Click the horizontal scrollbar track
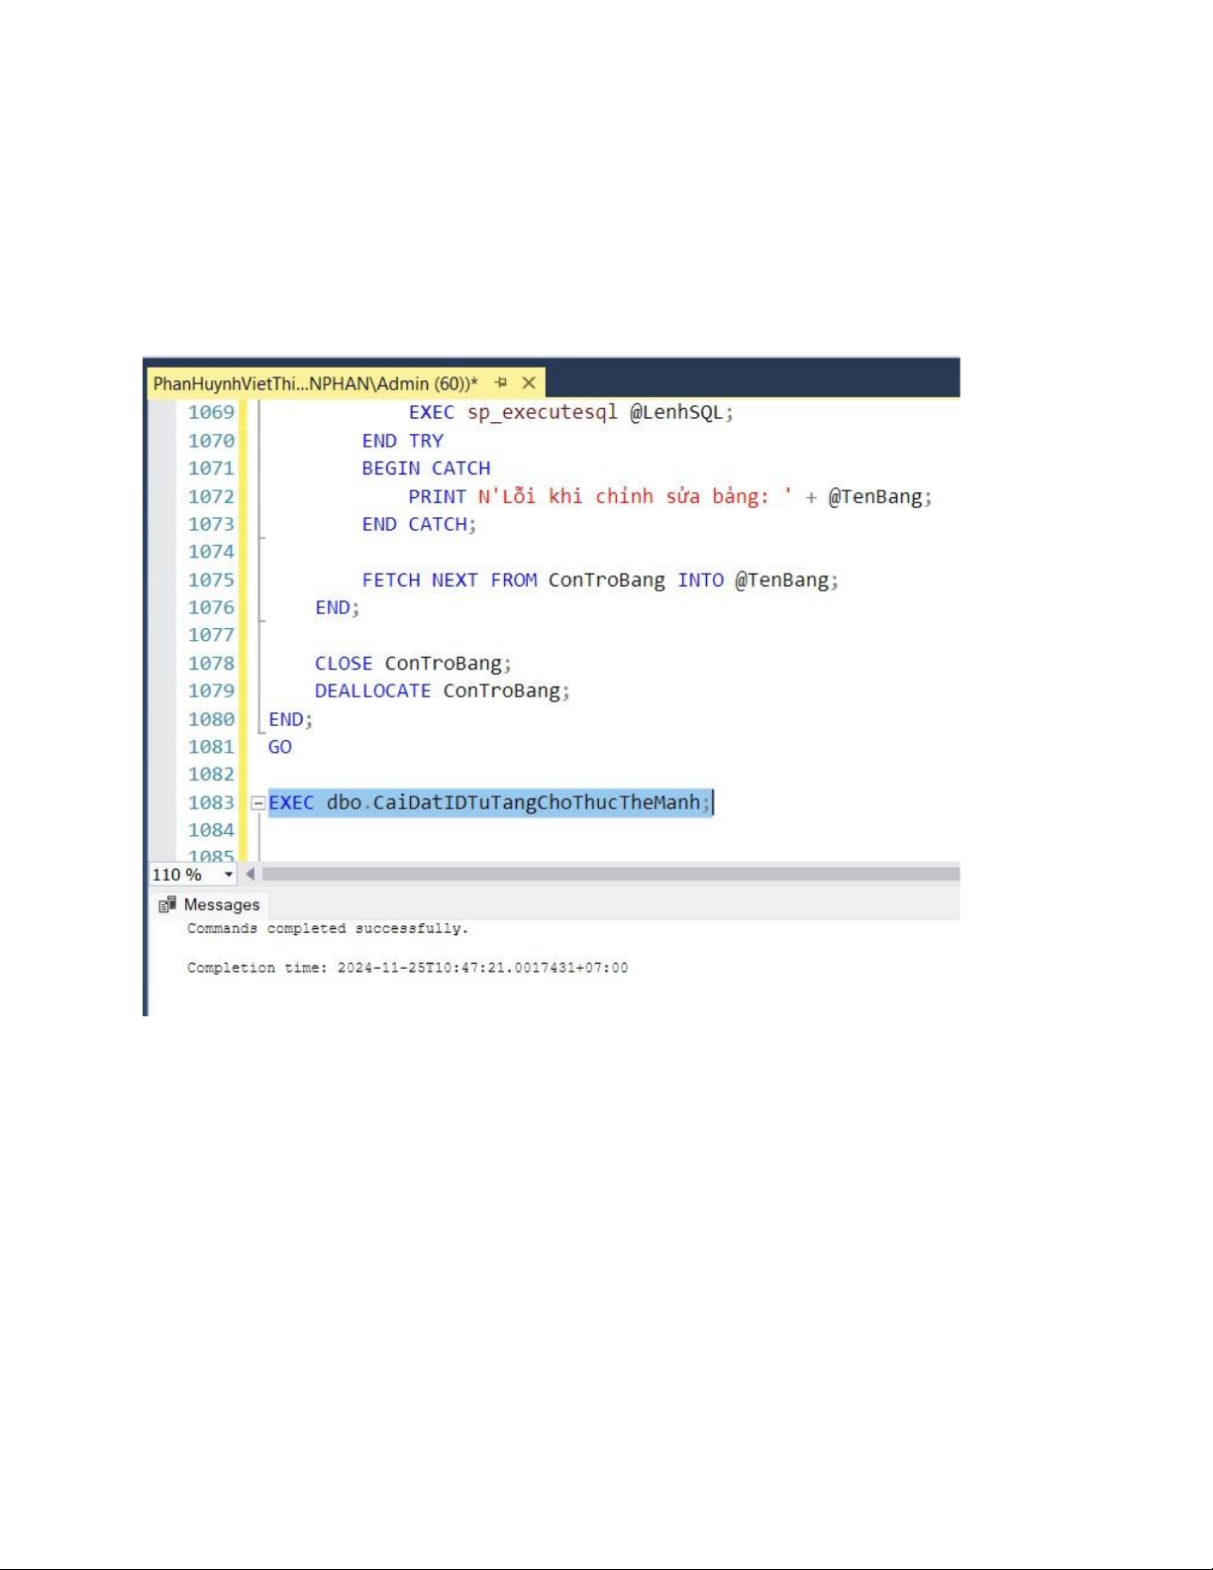The width and height of the screenshot is (1213, 1570). click(610, 874)
